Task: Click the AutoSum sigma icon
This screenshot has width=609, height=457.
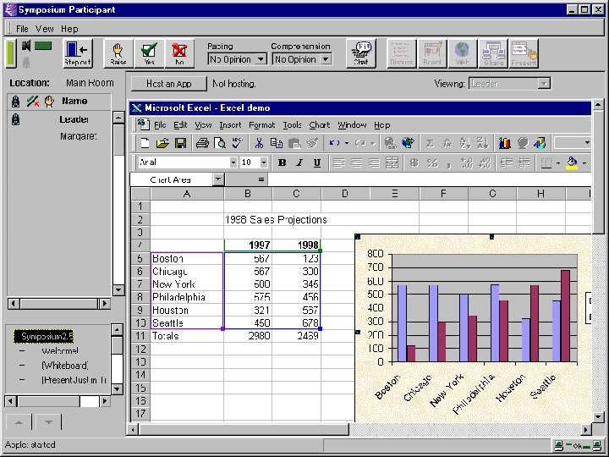Action: [430, 143]
